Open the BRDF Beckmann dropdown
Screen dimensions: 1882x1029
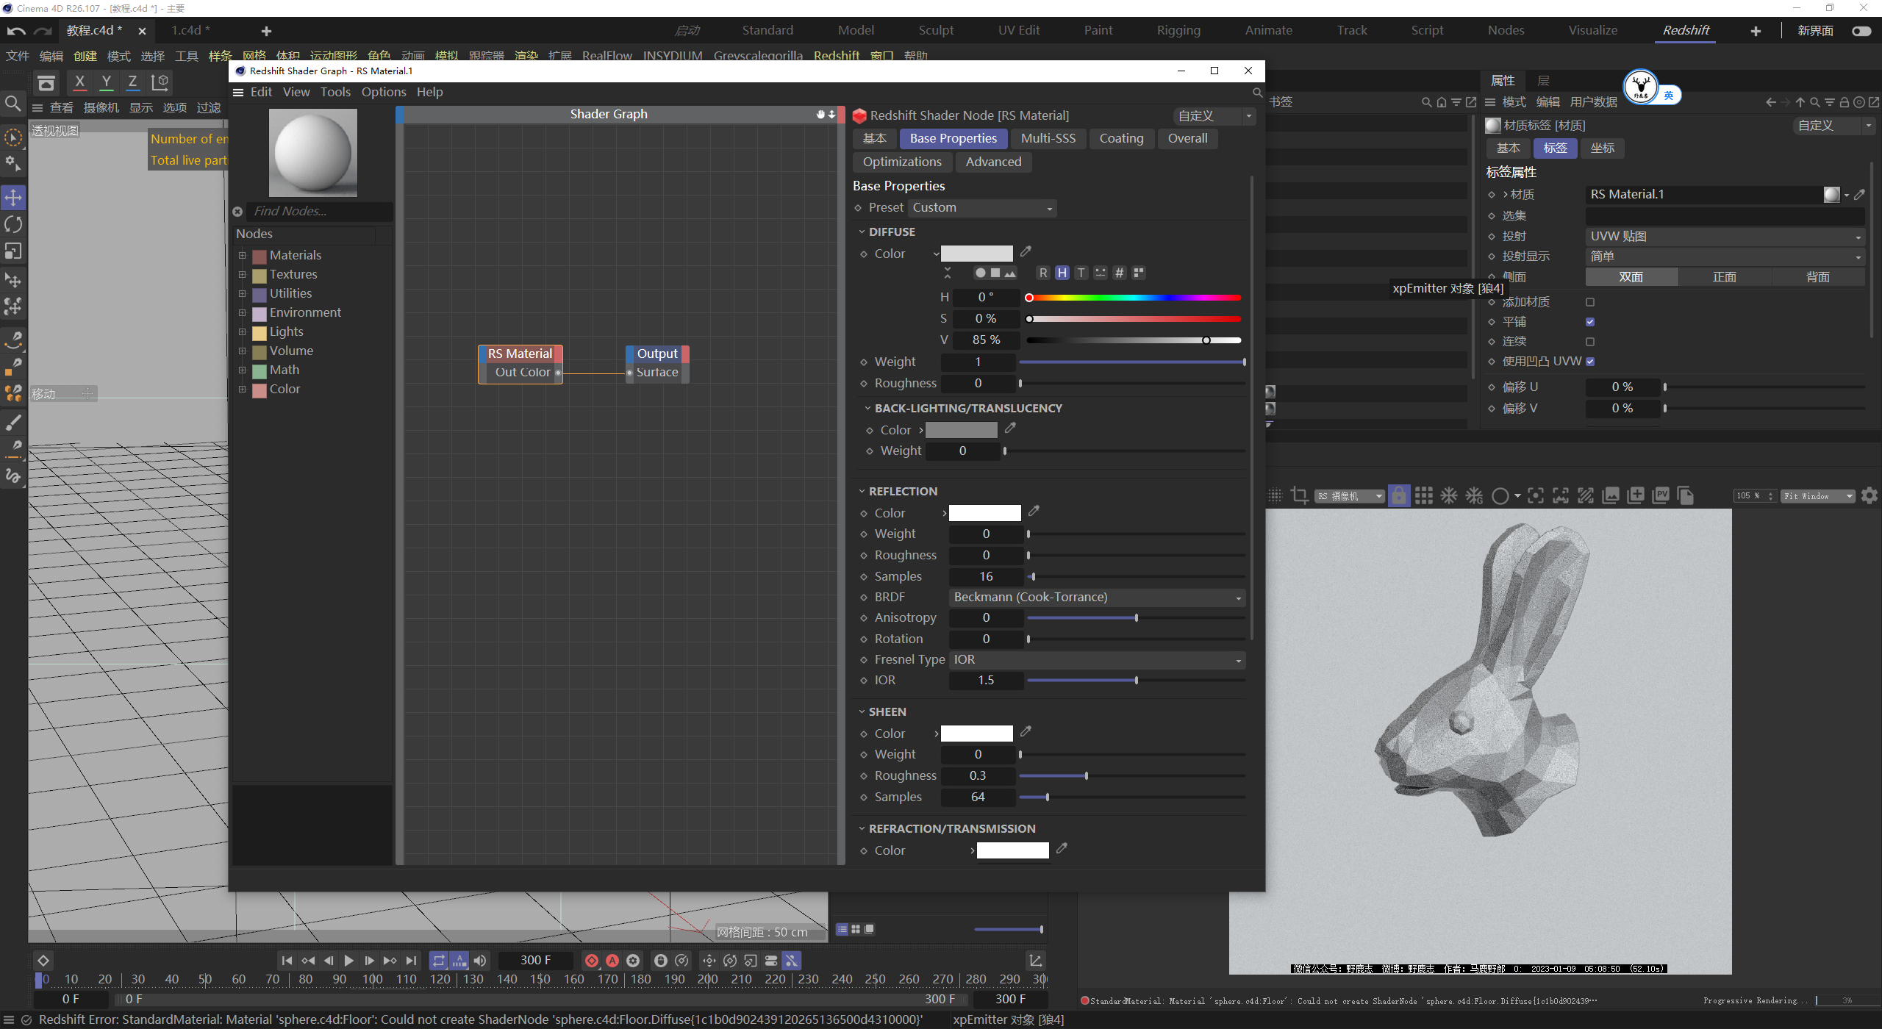coord(1097,598)
